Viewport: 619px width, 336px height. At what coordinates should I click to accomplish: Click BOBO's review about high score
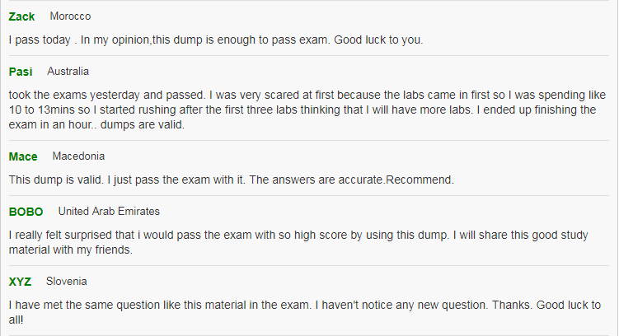click(x=298, y=242)
